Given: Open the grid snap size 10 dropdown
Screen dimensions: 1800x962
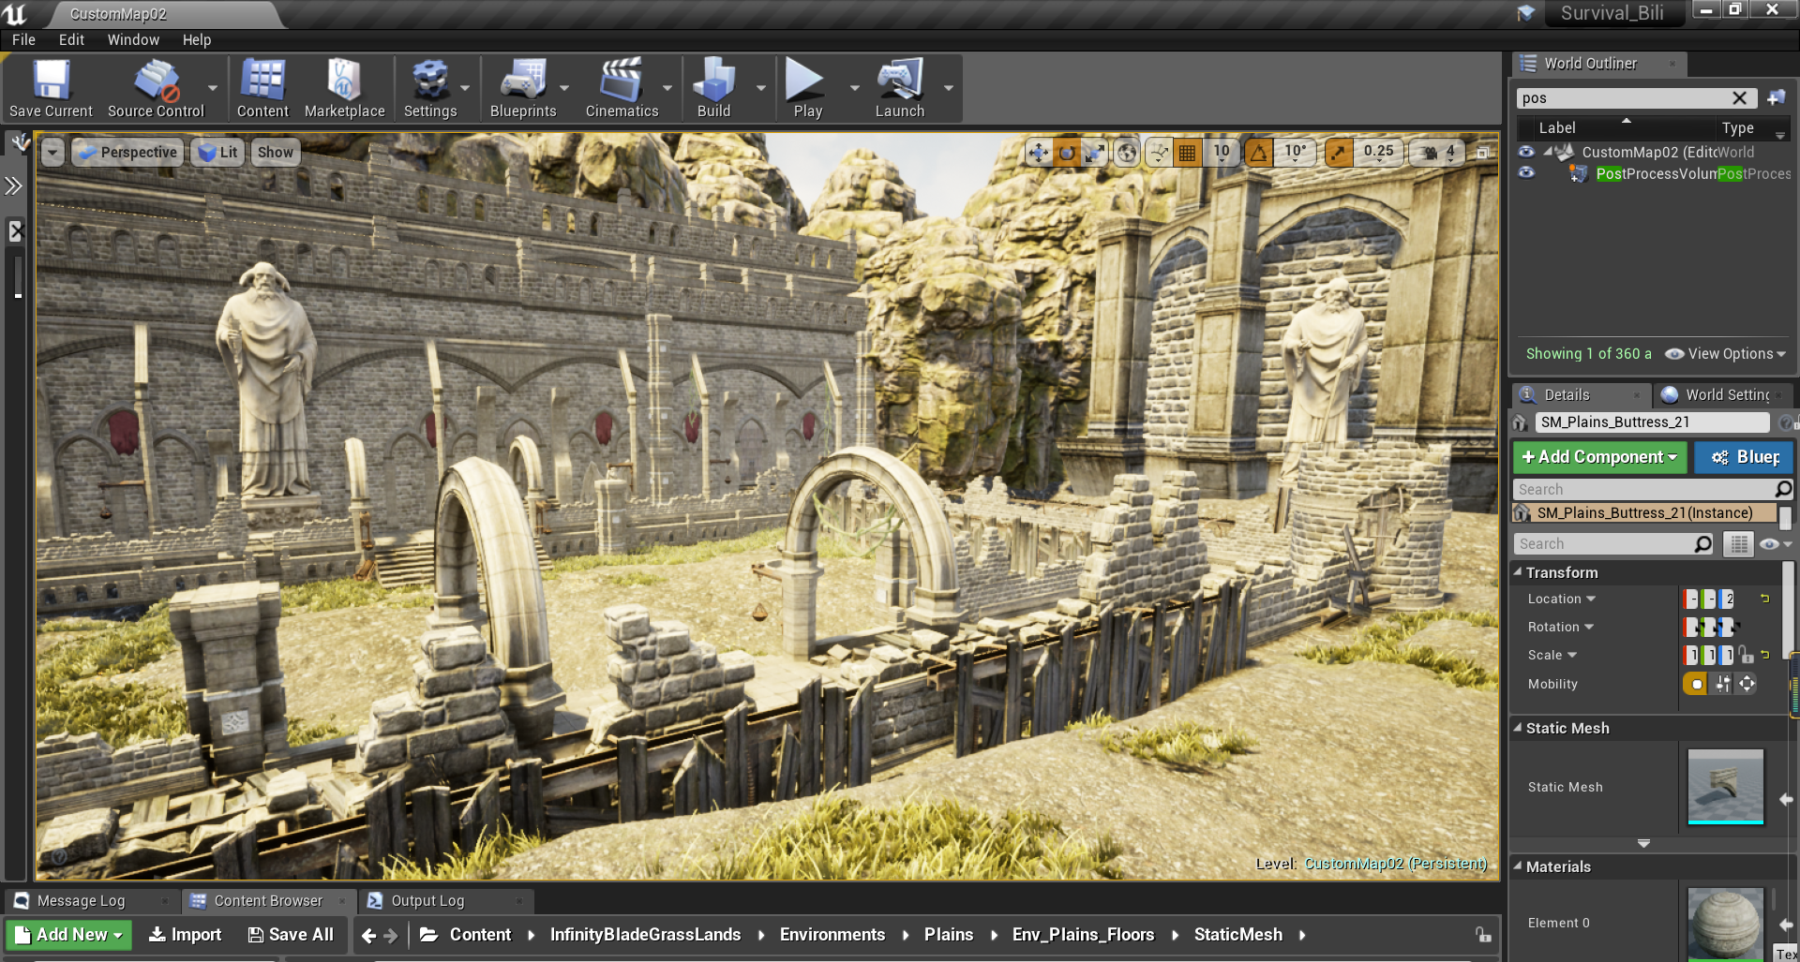Looking at the screenshot, I should point(1222,152).
